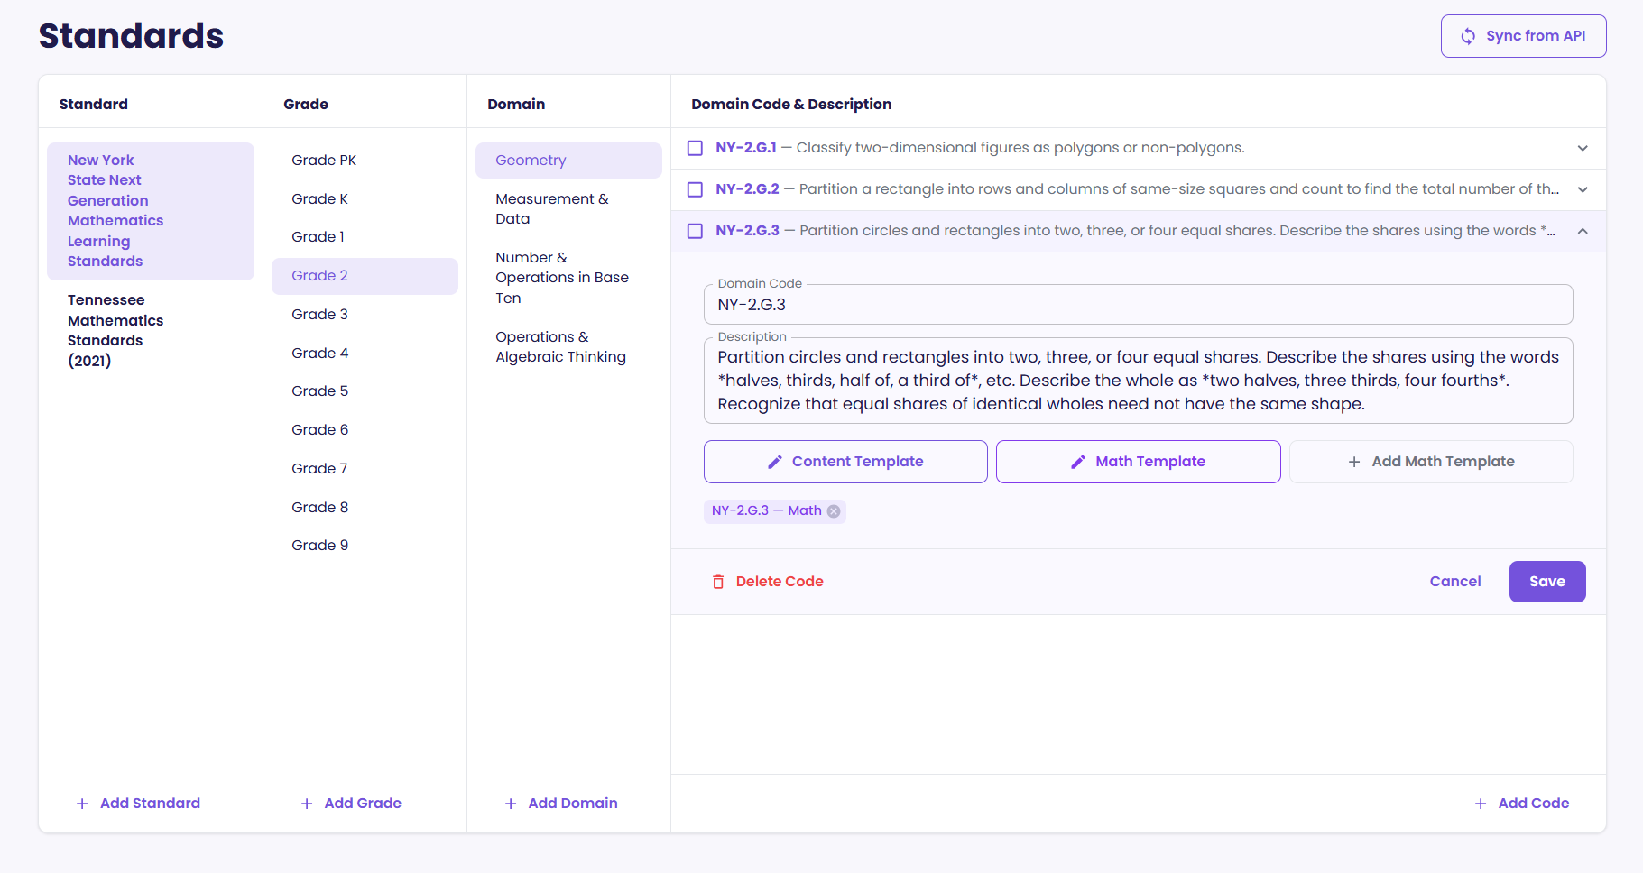Open Number & Operations in Base Ten

tap(568, 278)
